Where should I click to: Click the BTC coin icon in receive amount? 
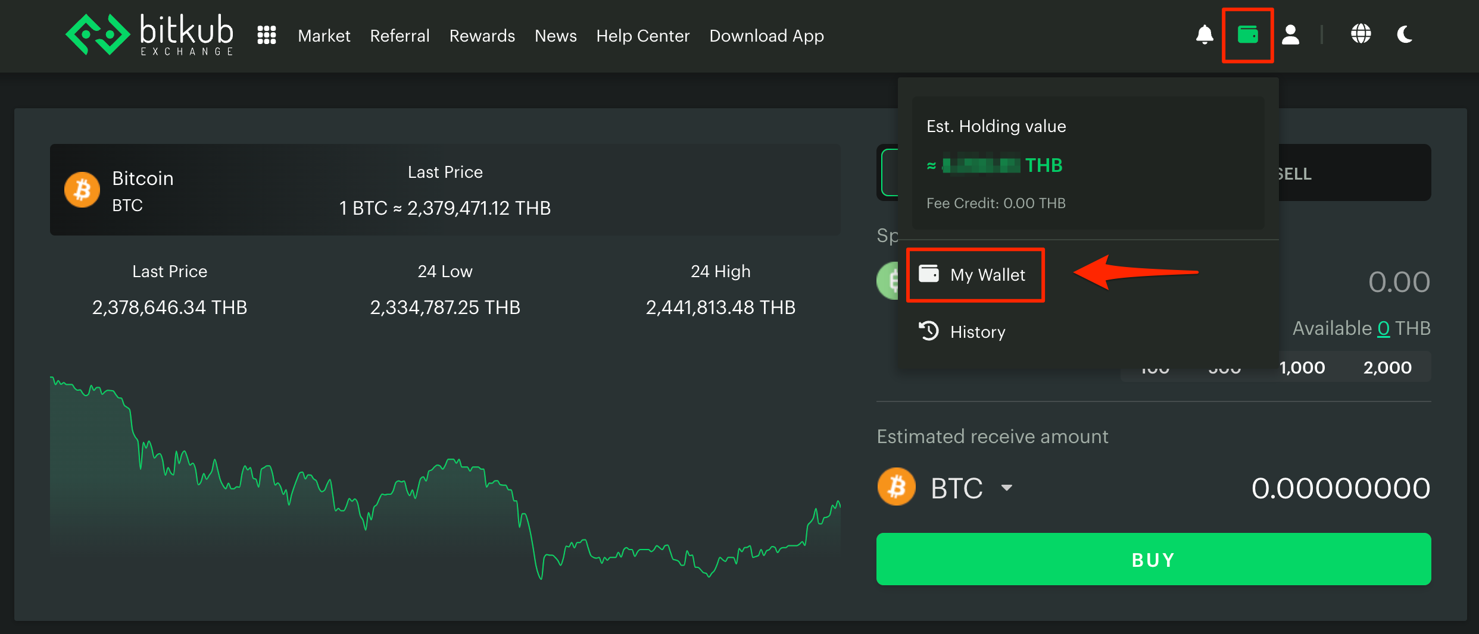tap(896, 487)
